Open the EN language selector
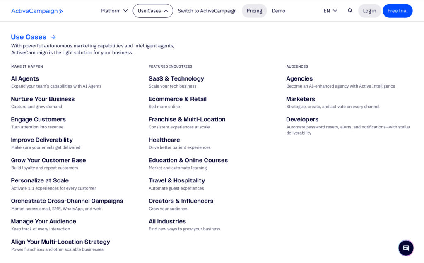This screenshot has height=263, width=424. 329,11
